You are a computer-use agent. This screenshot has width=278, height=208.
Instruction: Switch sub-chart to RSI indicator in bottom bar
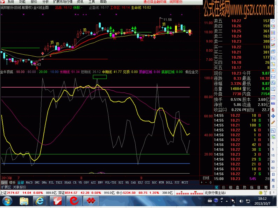(121, 182)
